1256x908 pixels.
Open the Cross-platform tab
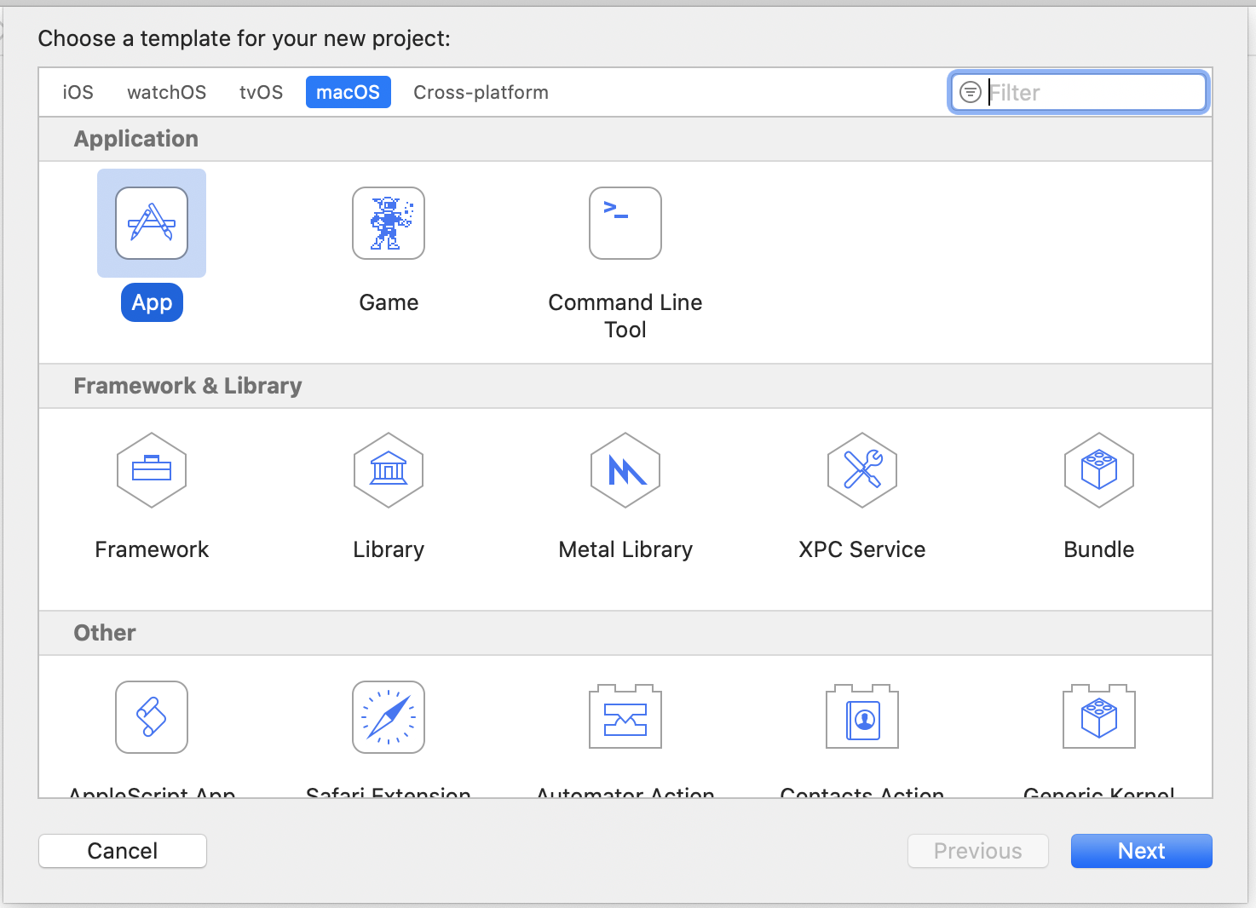[x=481, y=92]
